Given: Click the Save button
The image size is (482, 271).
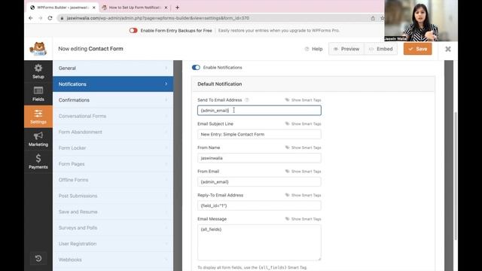Looking at the screenshot, I should click(x=417, y=49).
